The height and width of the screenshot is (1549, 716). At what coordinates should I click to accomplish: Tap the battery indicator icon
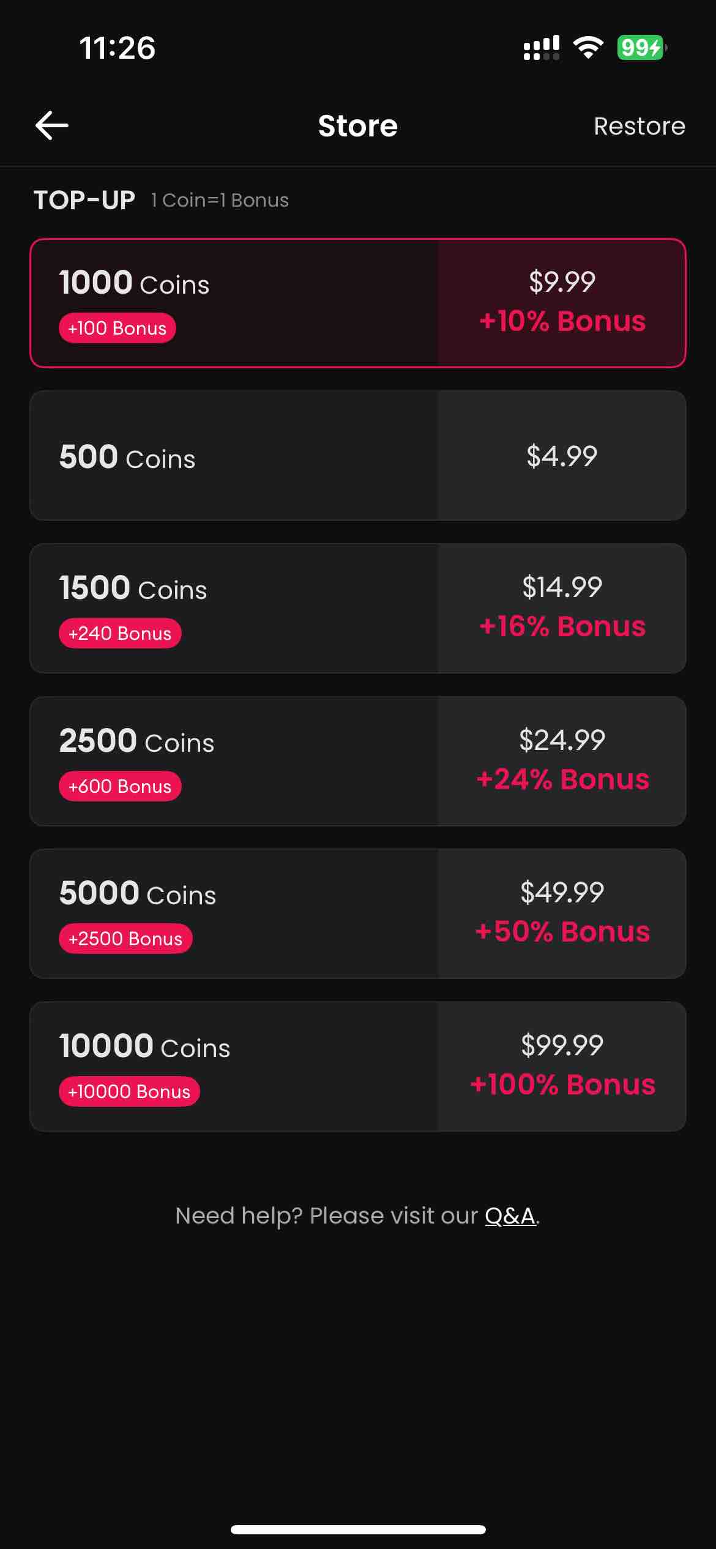coord(642,47)
